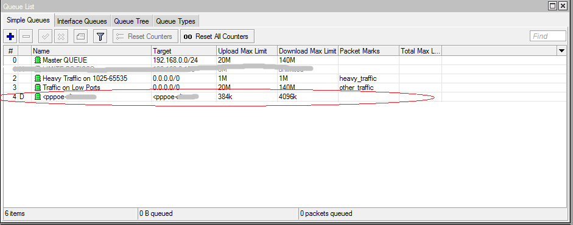The width and height of the screenshot is (573, 225).
Task: Click the Packet Marks column header
Action: pyautogui.click(x=369, y=51)
